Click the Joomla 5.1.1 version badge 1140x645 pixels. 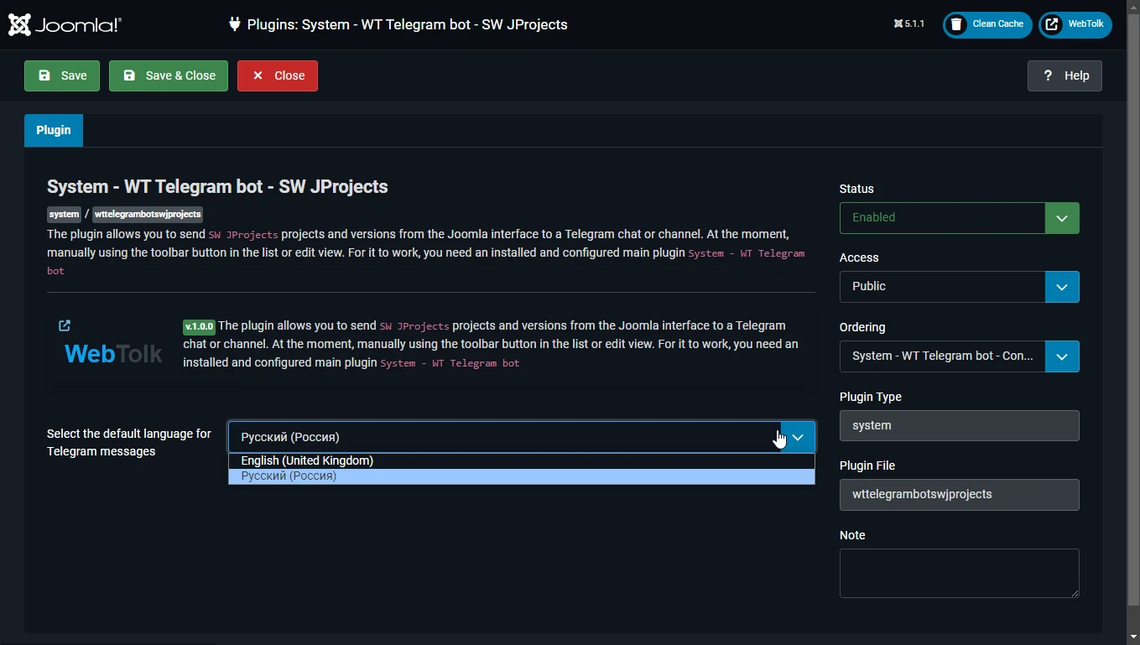coord(909,24)
